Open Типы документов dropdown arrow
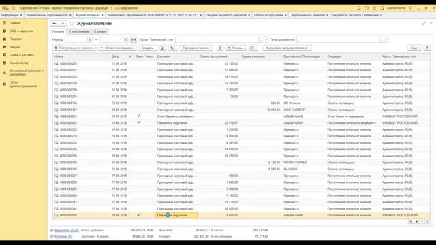The width and height of the screenshot is (436, 245). click(388, 39)
